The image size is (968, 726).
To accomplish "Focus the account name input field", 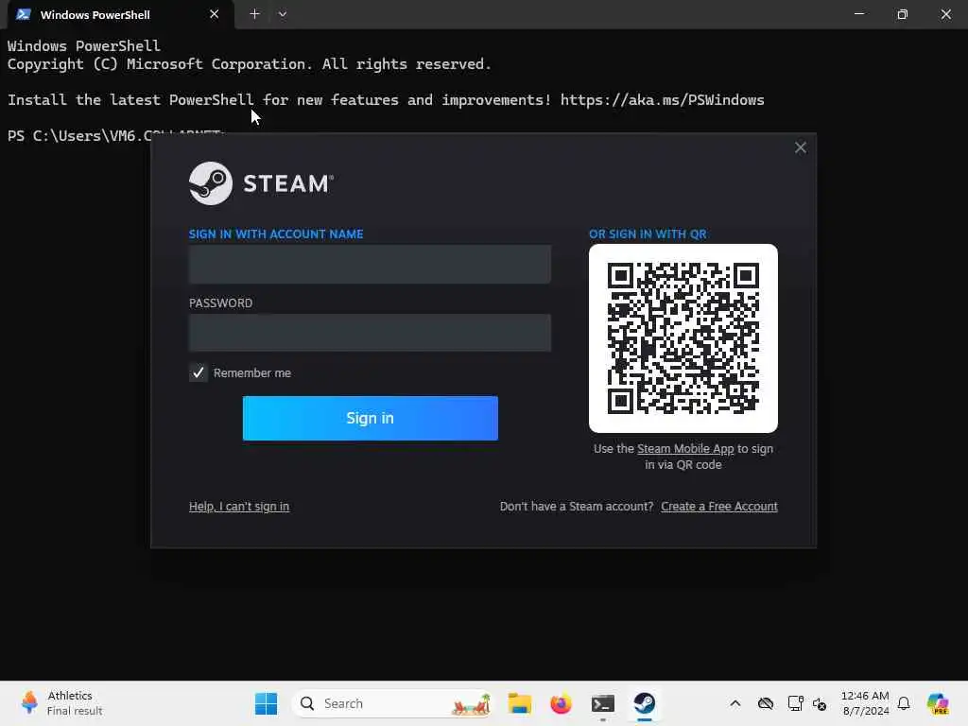I will 370,265.
